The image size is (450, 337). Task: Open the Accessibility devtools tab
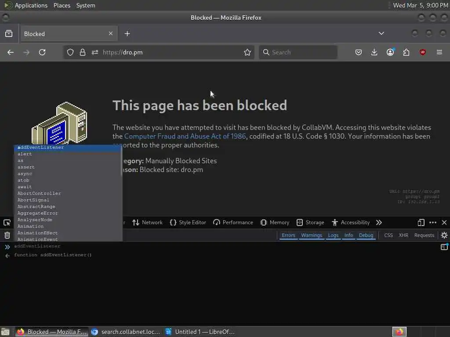[x=351, y=222]
